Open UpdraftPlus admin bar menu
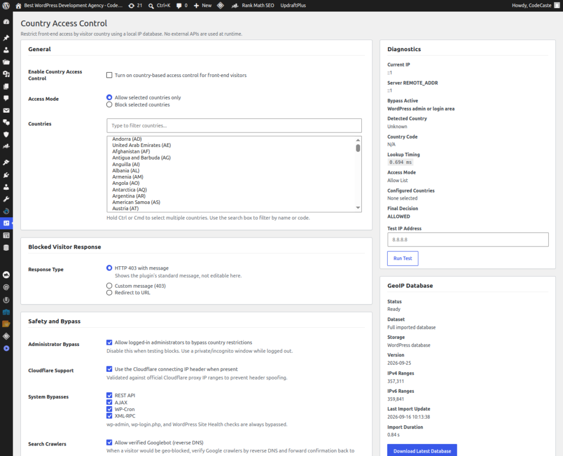 (x=293, y=6)
